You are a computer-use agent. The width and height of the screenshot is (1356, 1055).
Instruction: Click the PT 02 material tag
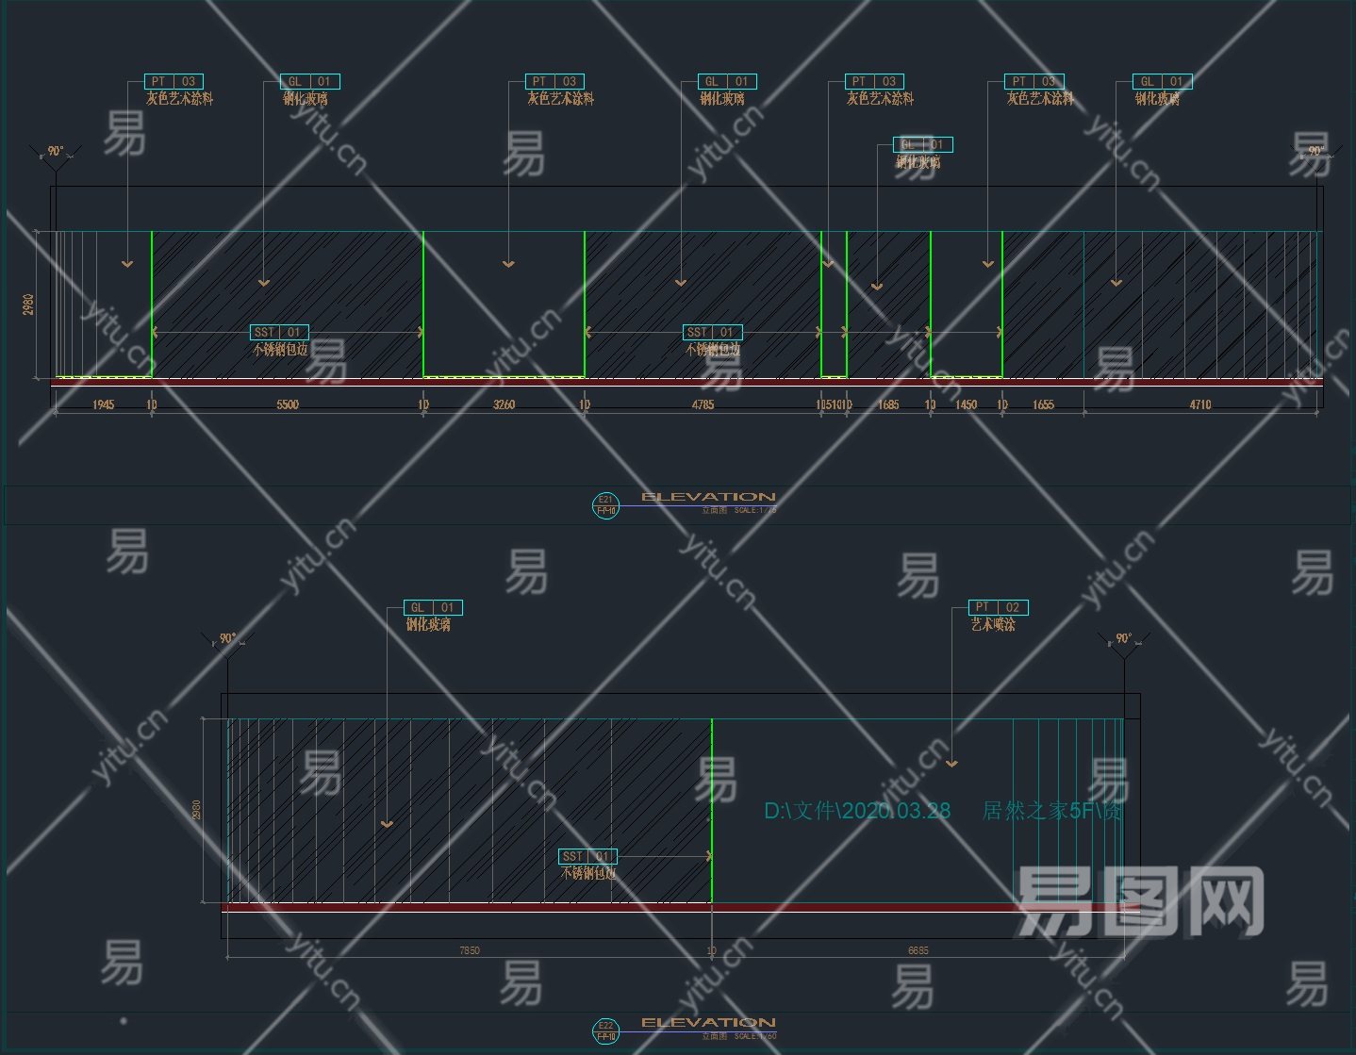999,607
